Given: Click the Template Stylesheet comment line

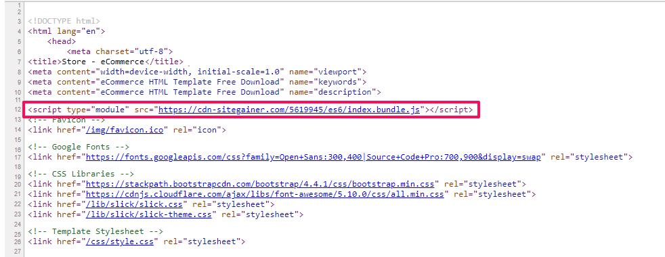Looking at the screenshot, I should [x=95, y=231].
